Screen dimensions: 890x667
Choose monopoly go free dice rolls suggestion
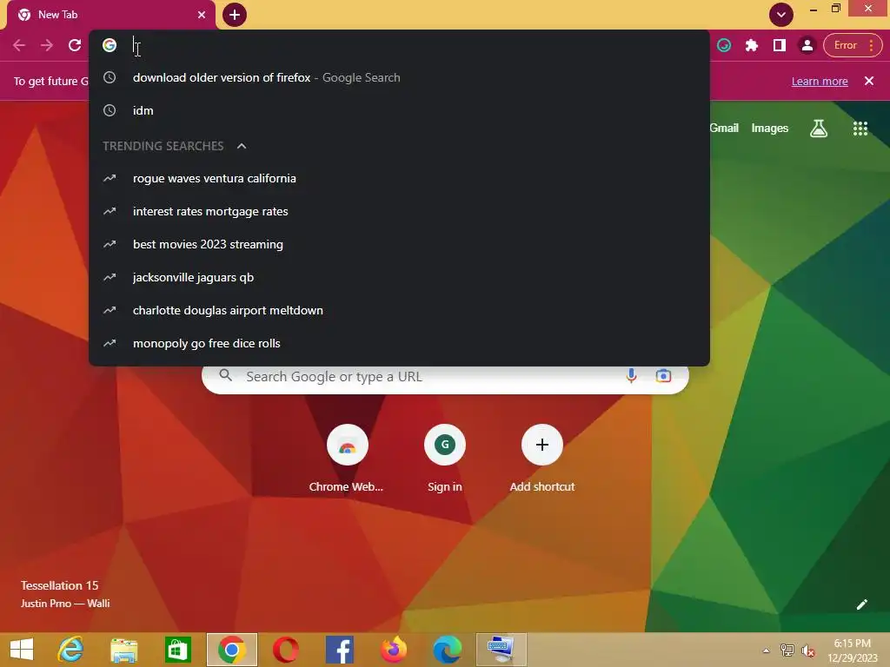click(399, 343)
